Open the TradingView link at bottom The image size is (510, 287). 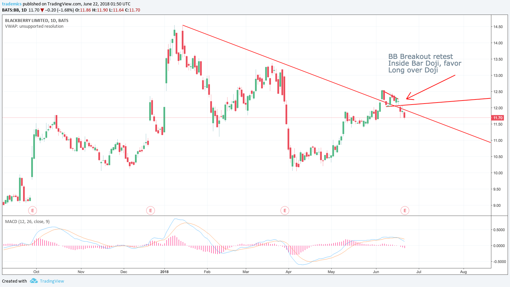52,281
